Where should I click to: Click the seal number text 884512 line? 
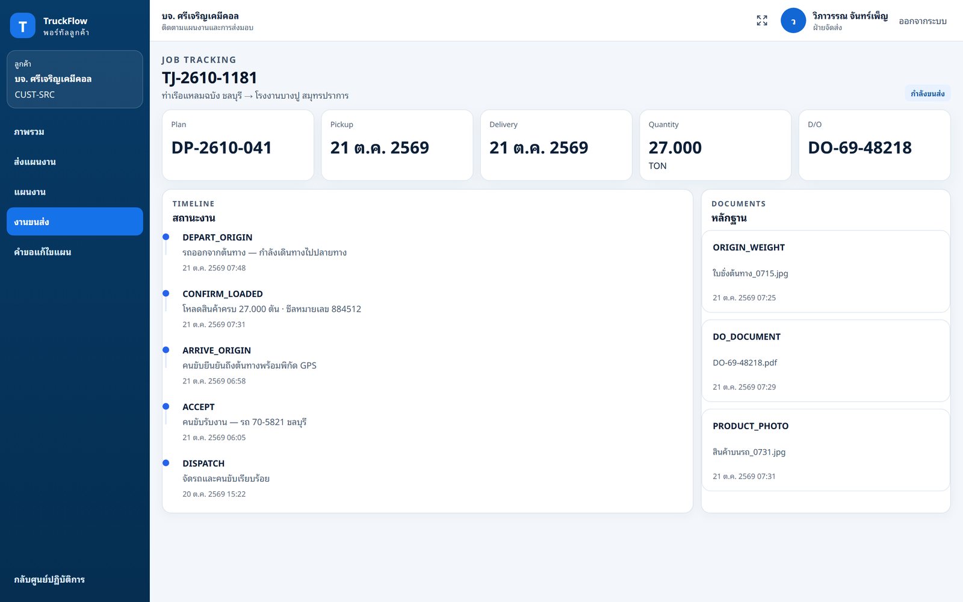(272, 309)
